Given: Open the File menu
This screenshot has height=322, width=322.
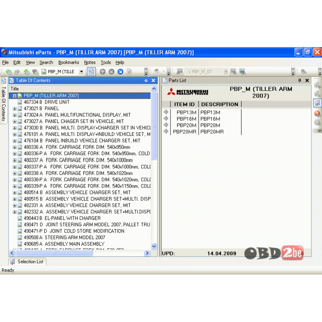Looking at the screenshot, I should point(5,62).
